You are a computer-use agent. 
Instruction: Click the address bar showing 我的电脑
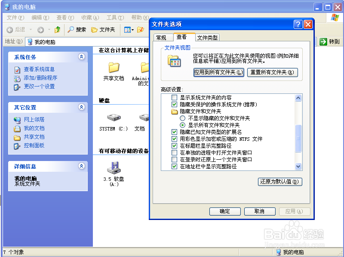click(88, 42)
